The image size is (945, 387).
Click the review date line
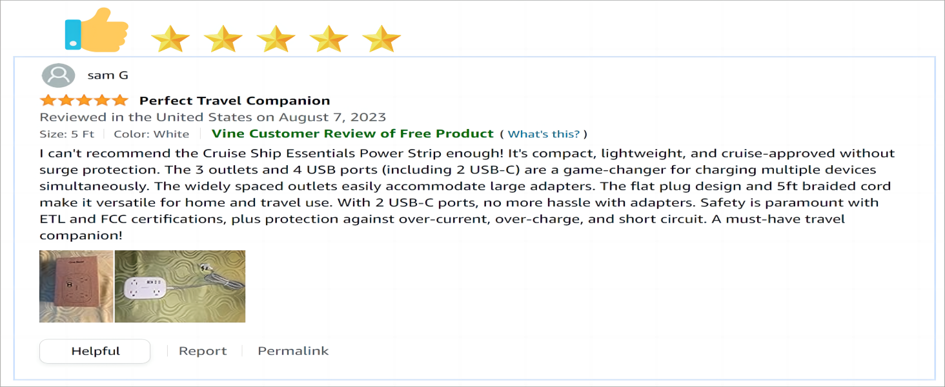(213, 117)
